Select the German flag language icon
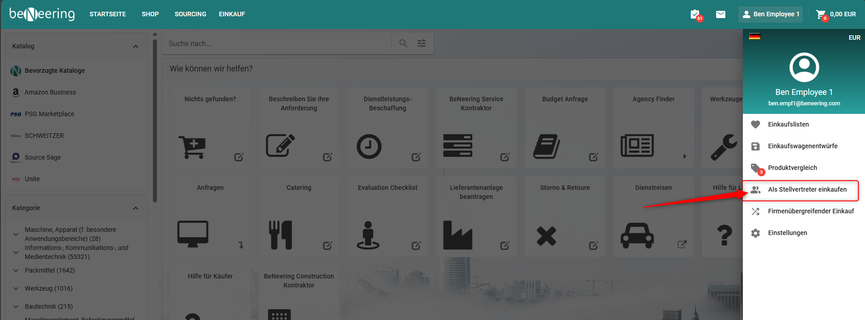Screen dimensions: 865x320 [x=755, y=37]
